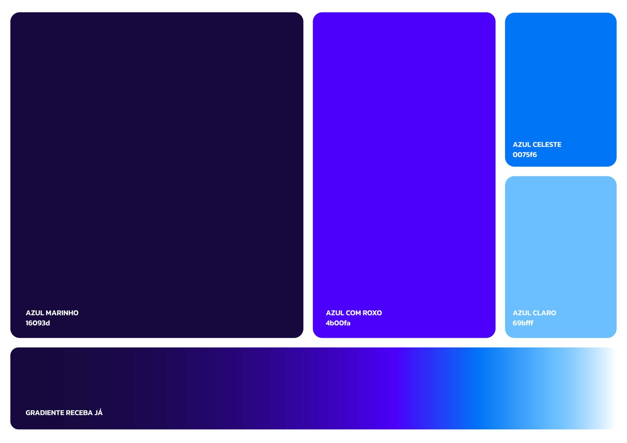The image size is (627, 443).
Task: Click the hex code 69bfff
Action: [523, 323]
